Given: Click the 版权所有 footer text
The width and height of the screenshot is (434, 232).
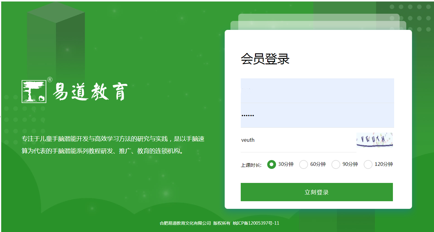Looking at the screenshot, I should pyautogui.click(x=222, y=223).
